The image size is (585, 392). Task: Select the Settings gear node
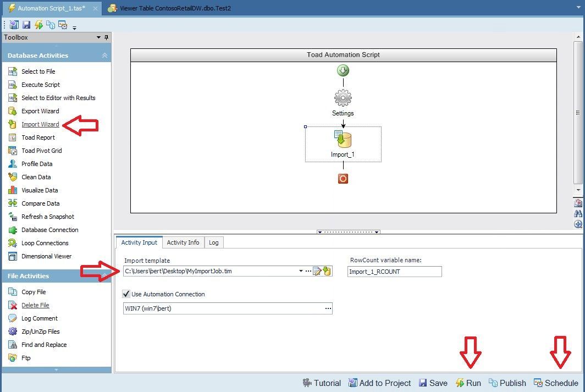(343, 98)
